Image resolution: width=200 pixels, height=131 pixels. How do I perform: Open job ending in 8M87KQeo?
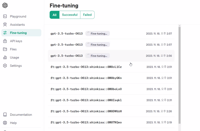[x=111, y=122]
